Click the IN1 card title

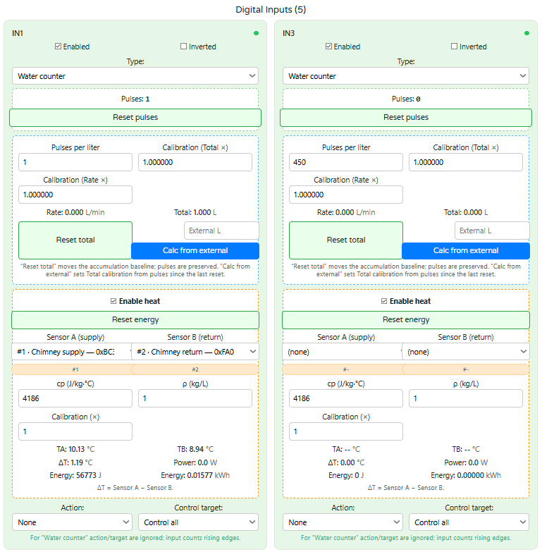(18, 33)
